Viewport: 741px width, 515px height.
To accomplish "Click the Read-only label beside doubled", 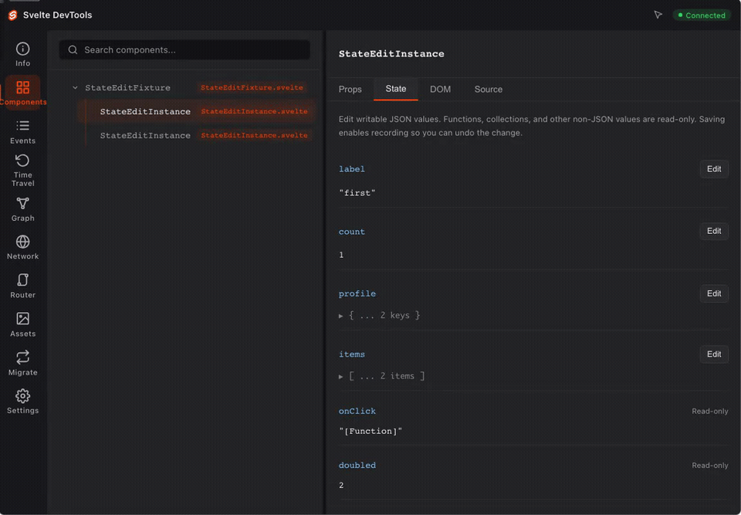I will tap(710, 466).
